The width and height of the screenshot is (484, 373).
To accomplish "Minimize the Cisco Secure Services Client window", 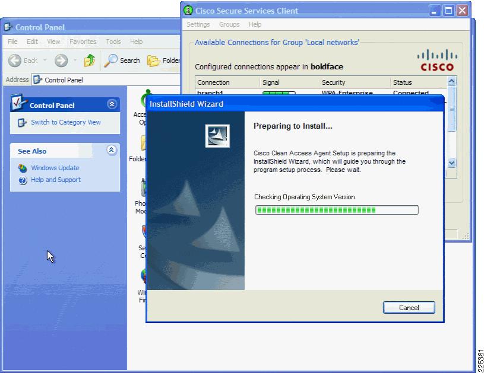I will 434,11.
